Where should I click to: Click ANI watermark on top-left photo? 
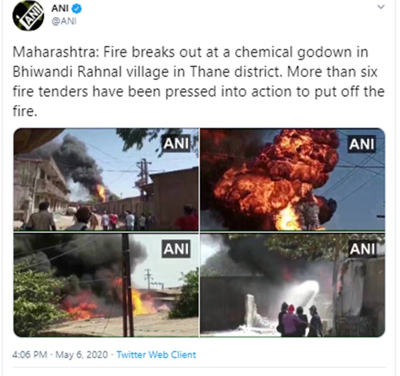[x=176, y=143]
